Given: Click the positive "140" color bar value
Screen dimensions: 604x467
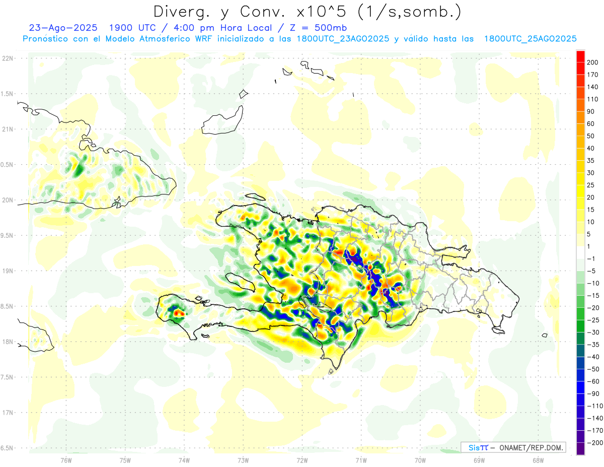Looking at the screenshot, I should 592,87.
